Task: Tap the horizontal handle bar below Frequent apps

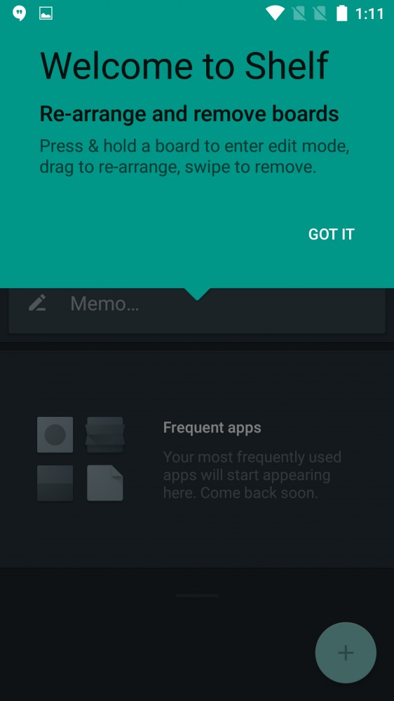Action: [x=197, y=595]
